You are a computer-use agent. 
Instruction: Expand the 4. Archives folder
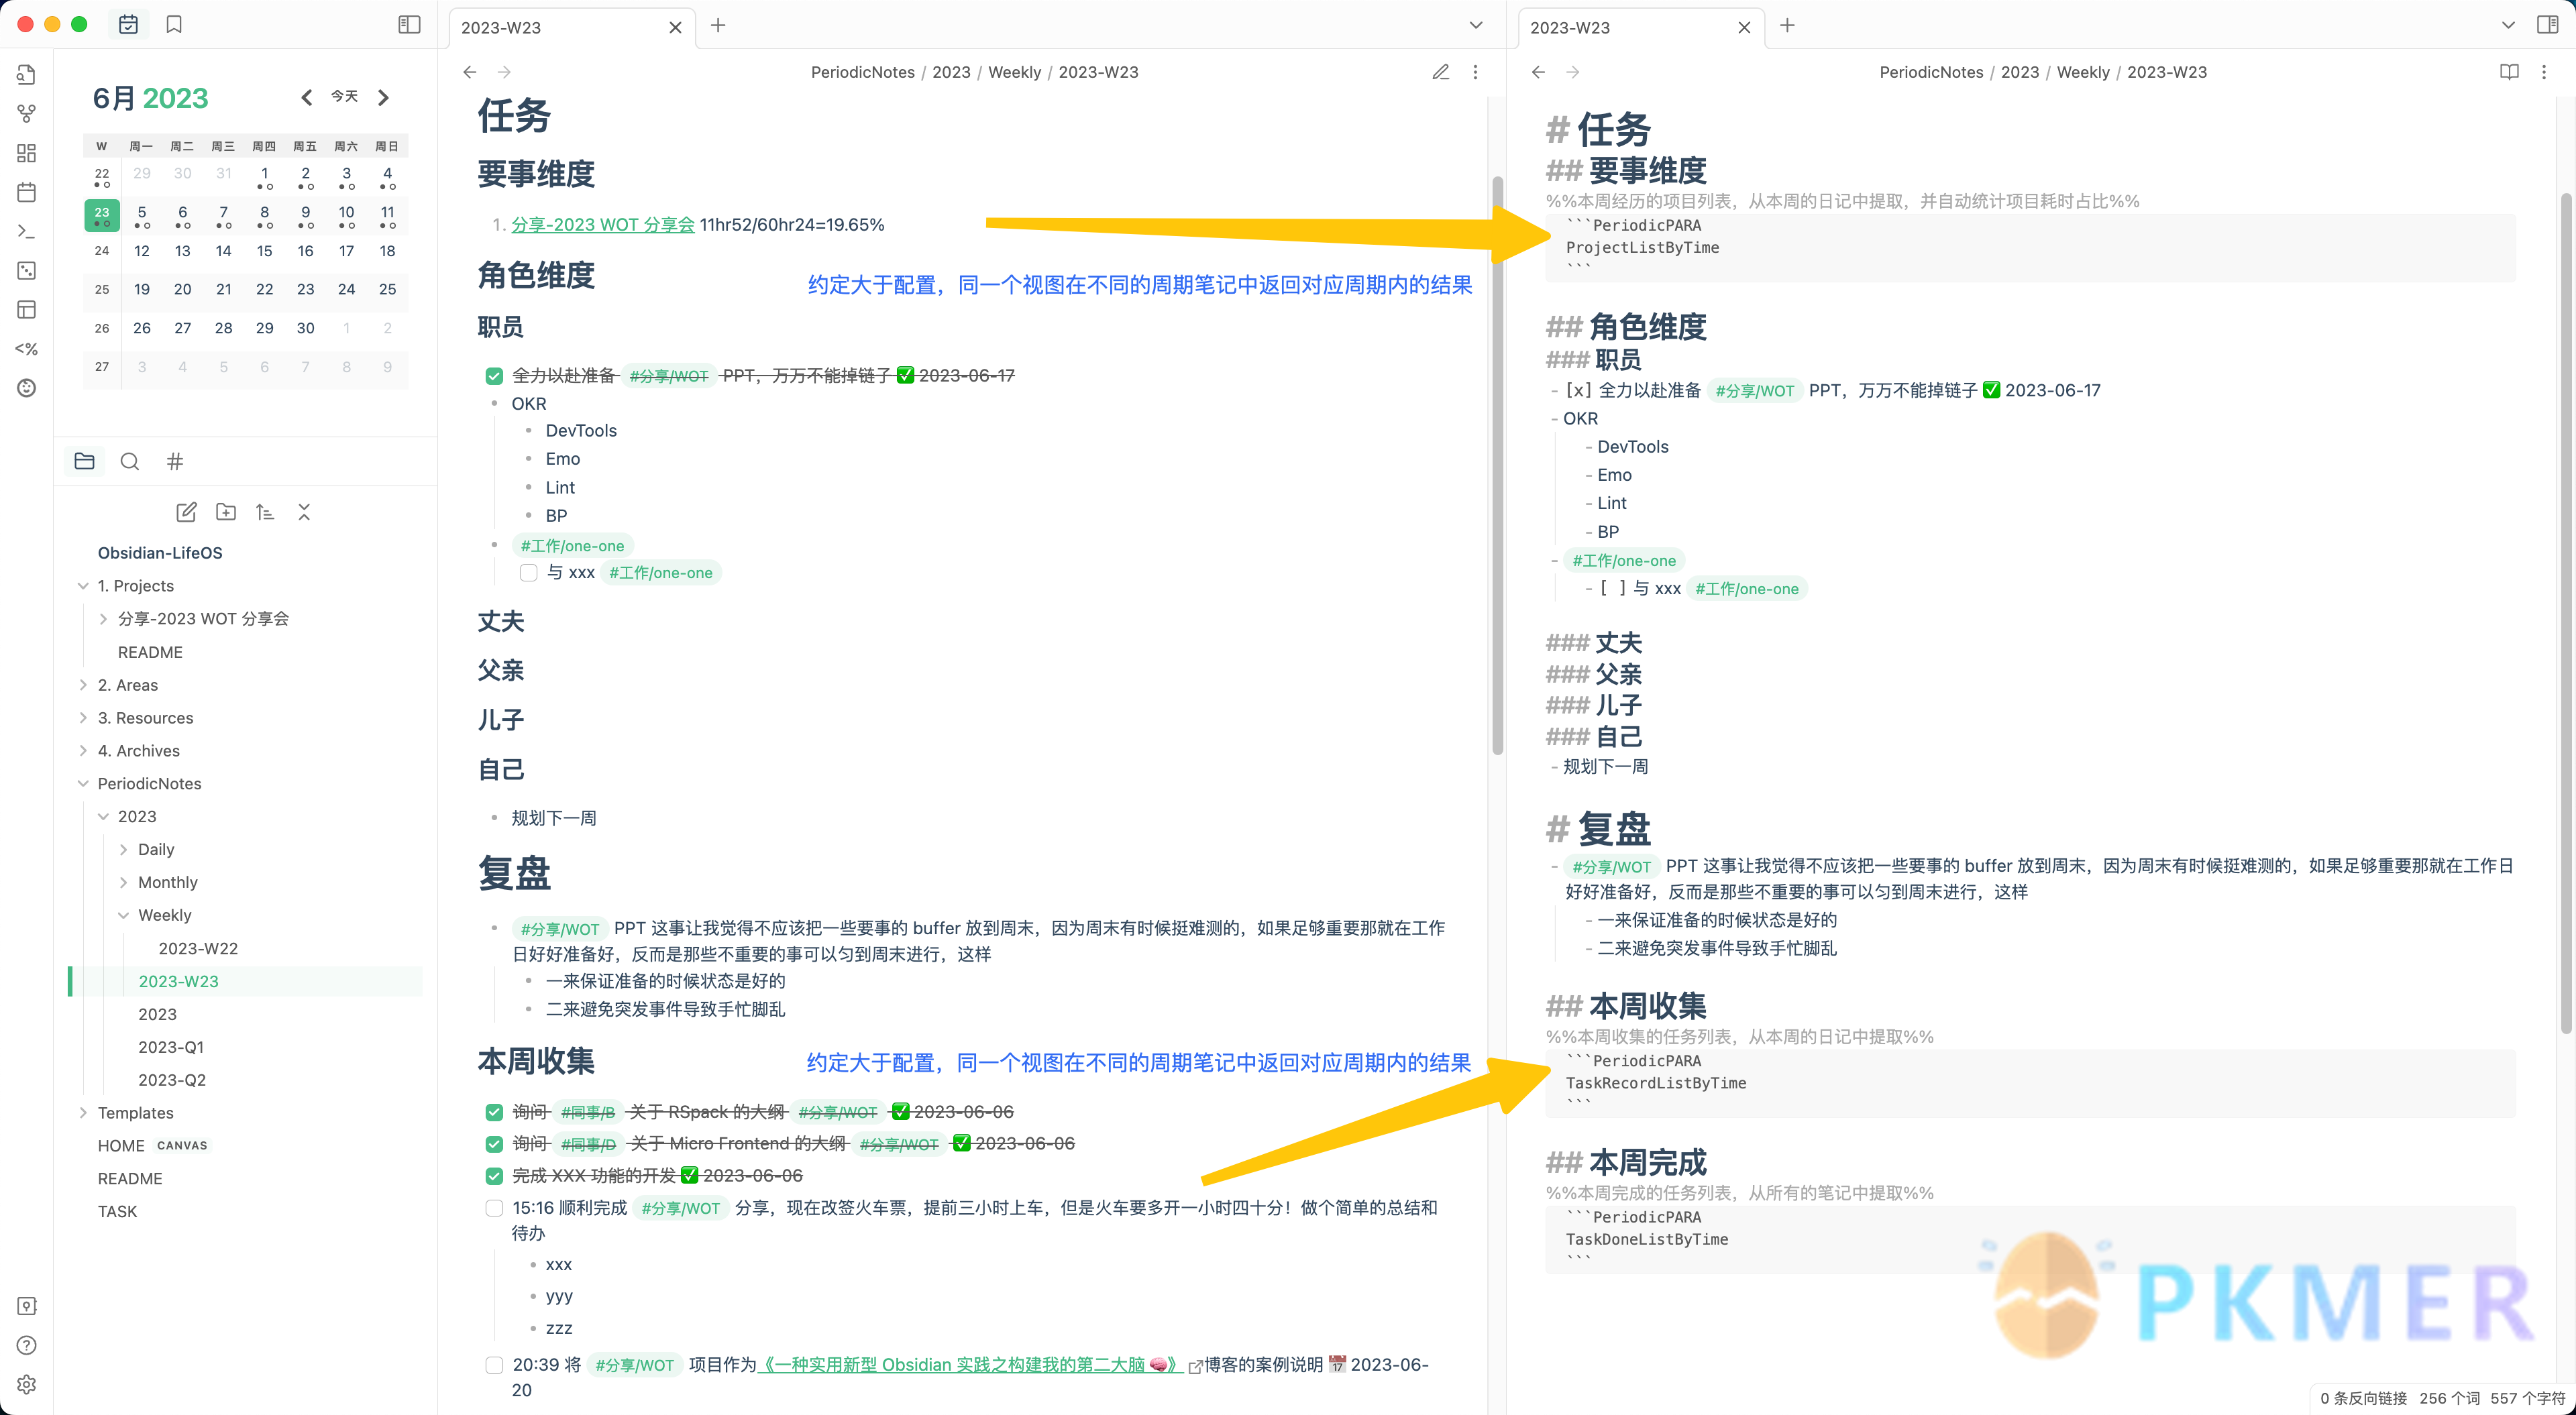coord(83,751)
